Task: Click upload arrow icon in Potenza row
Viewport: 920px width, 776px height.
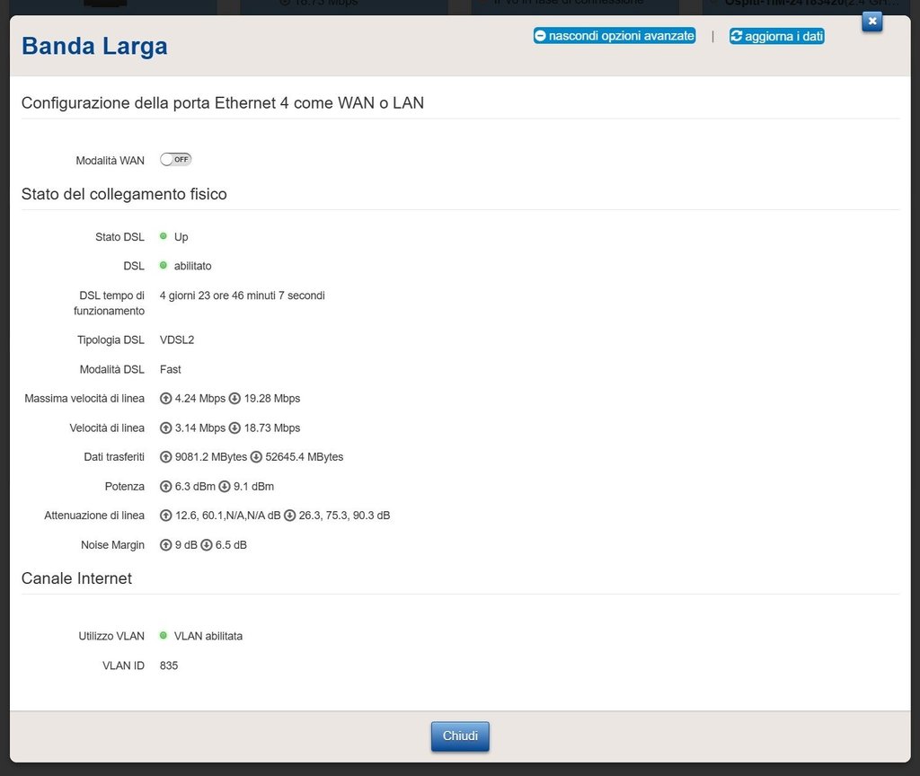Action: (x=165, y=487)
